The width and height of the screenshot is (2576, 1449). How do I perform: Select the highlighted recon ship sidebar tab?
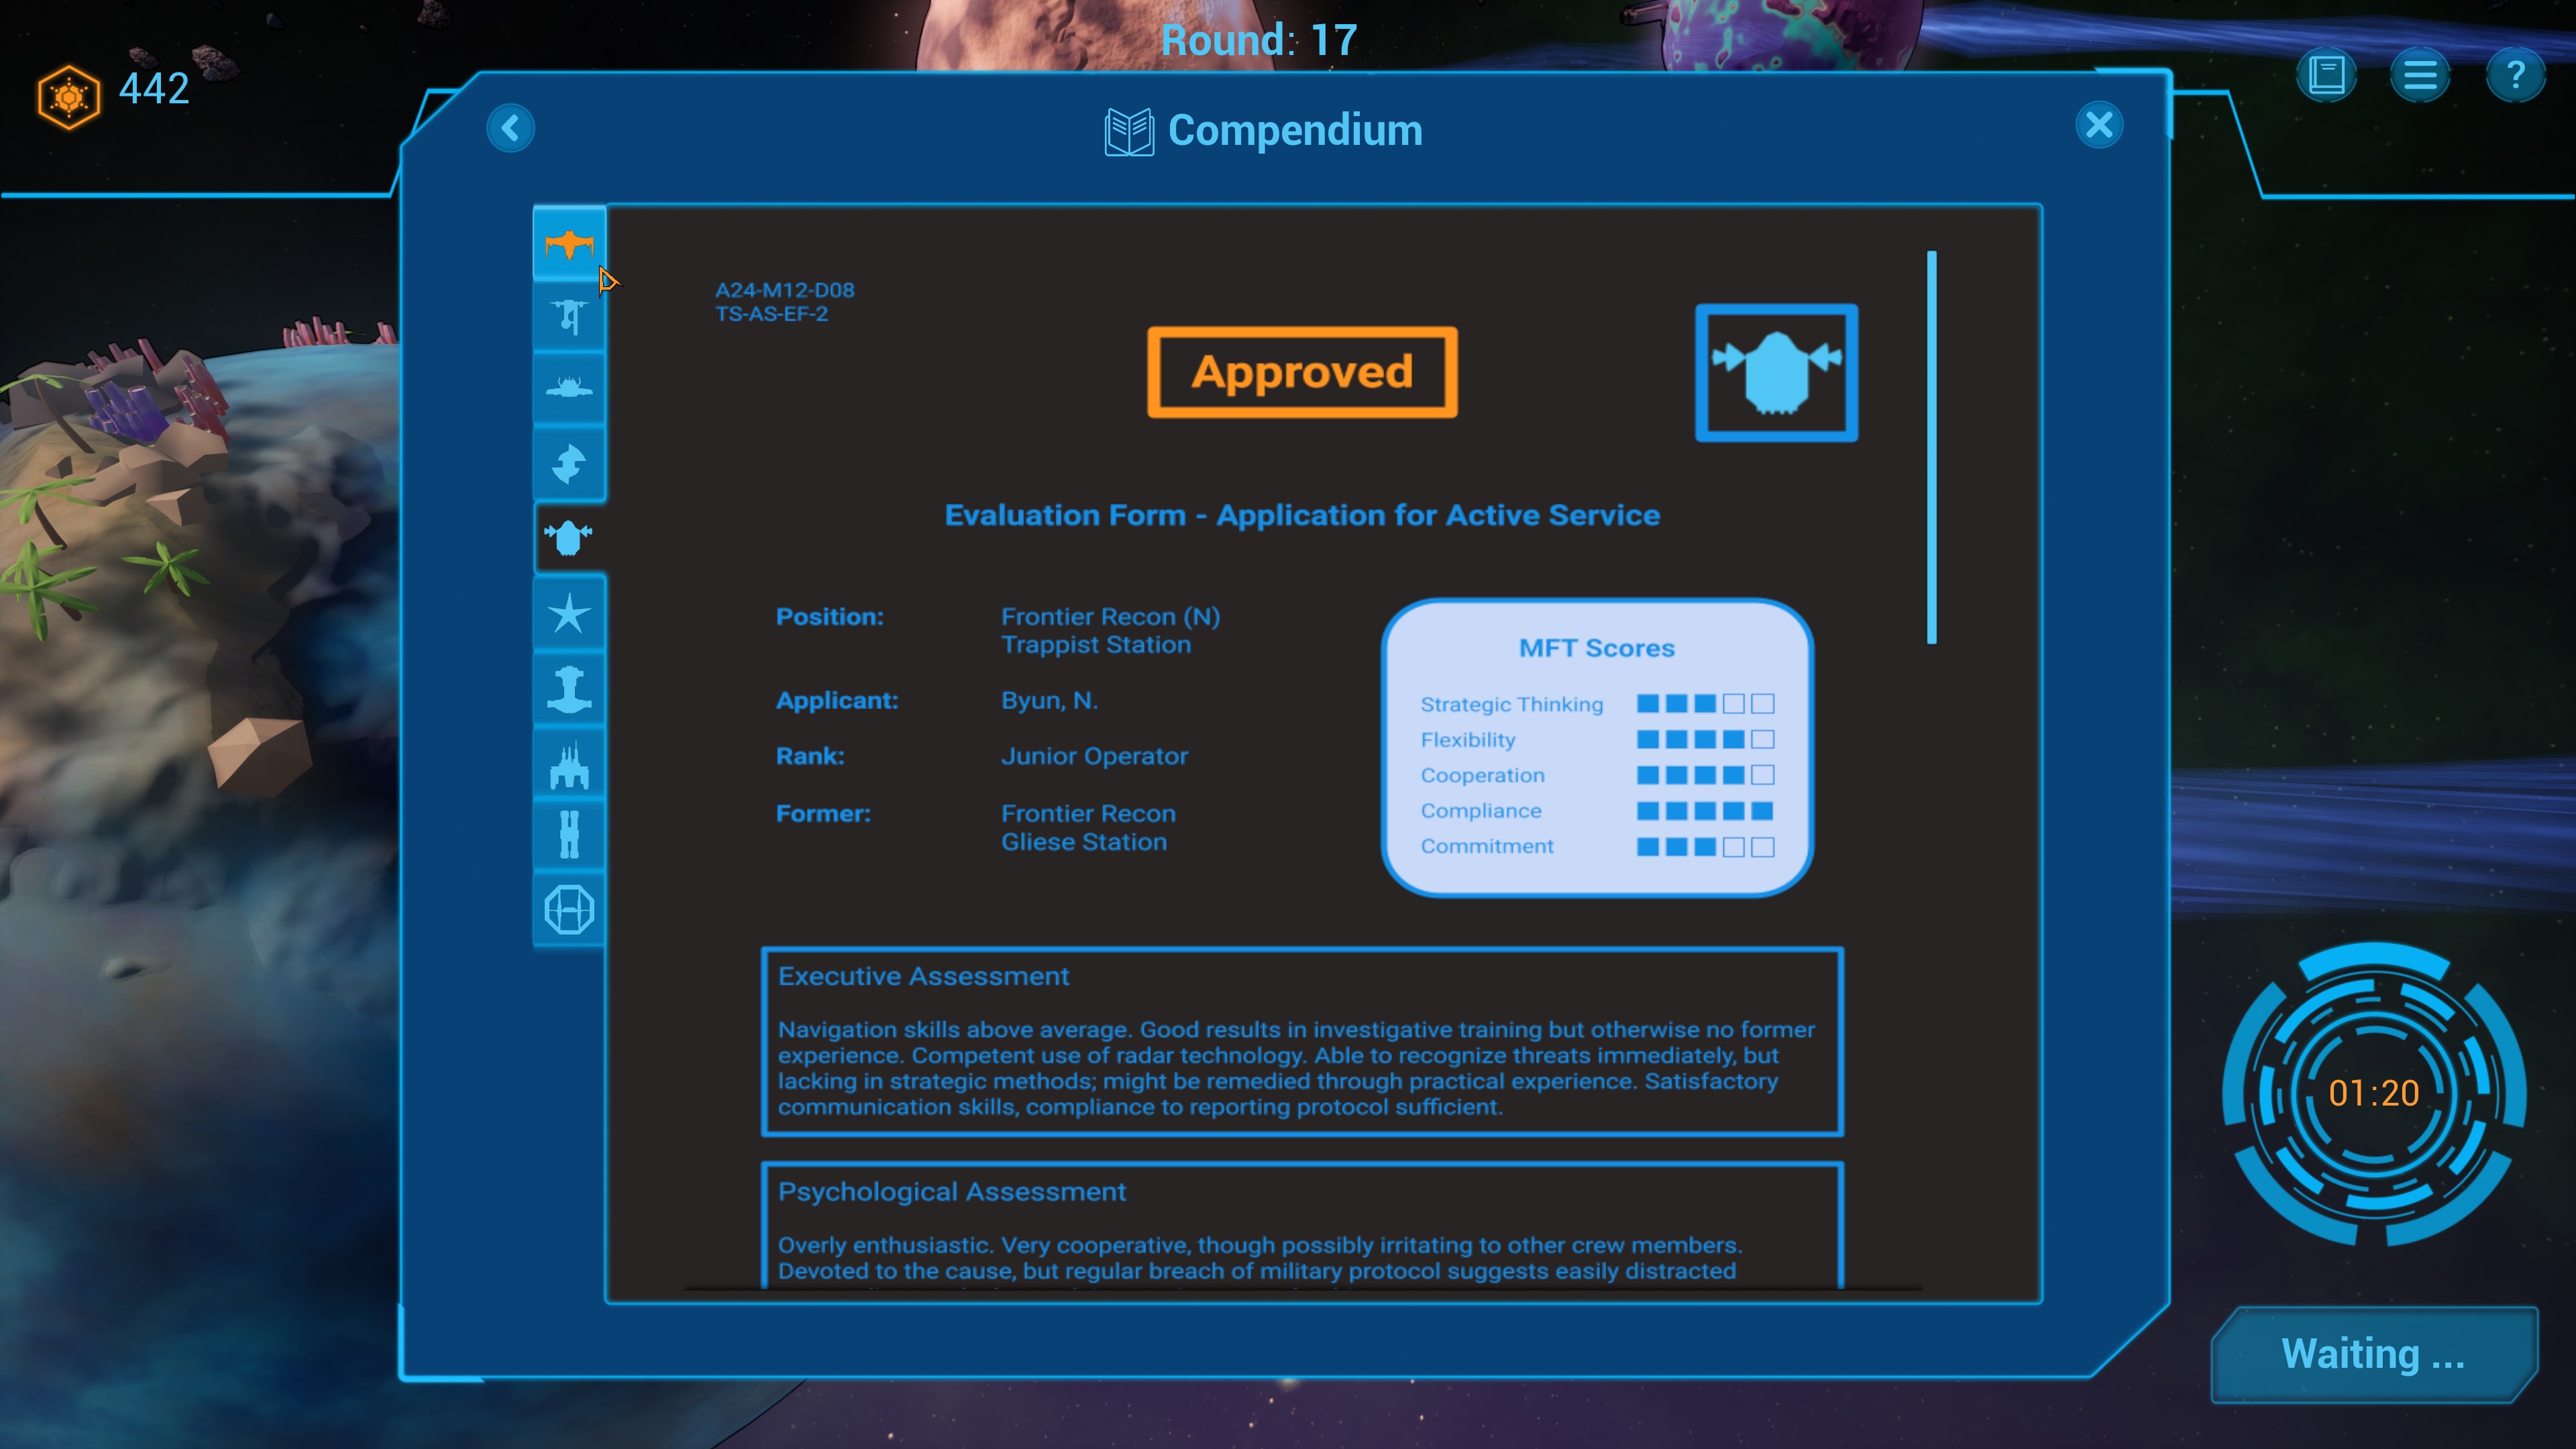coord(569,537)
